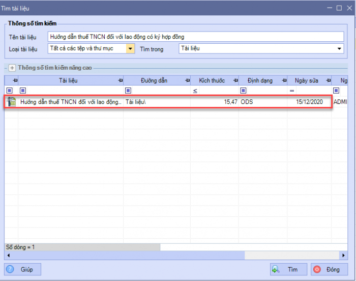Click the pin icon in Đường dẫn column header
The width and height of the screenshot is (356, 281).
click(x=187, y=81)
